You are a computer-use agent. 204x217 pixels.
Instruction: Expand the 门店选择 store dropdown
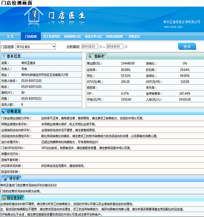tap(54, 47)
